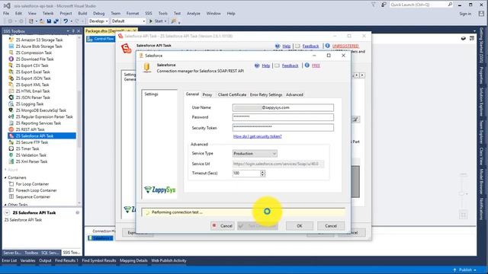Viewport: 488px width, 274px height.
Task: Select ZS Secure FTP Task icon
Action: tap(11, 142)
